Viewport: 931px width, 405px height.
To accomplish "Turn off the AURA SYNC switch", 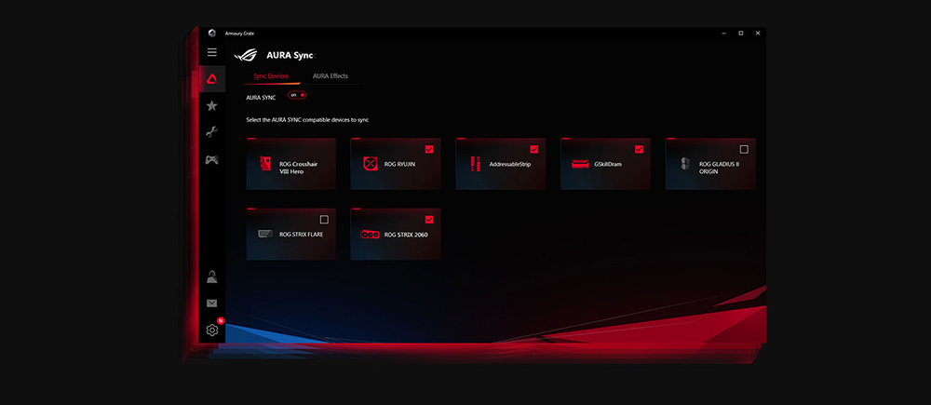I will 297,95.
